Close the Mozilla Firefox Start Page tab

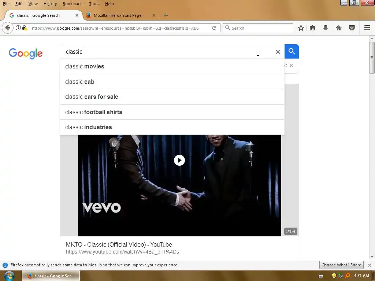point(154,15)
